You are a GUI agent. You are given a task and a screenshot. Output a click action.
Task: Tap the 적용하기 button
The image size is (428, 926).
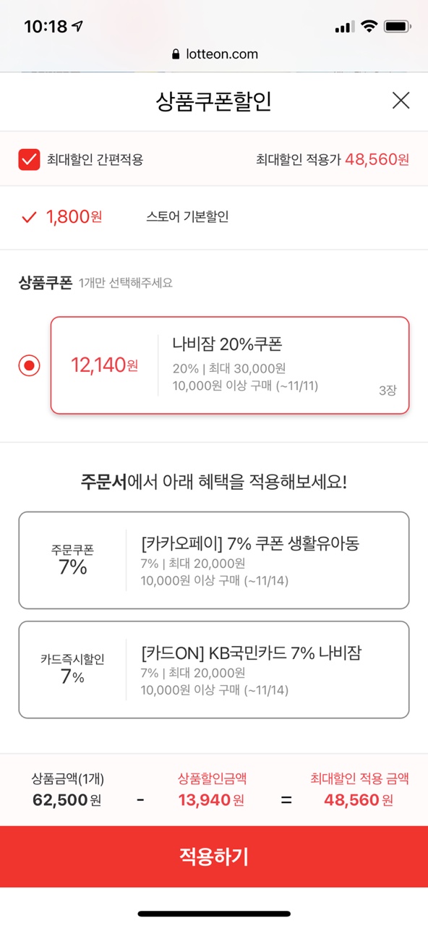click(x=214, y=857)
